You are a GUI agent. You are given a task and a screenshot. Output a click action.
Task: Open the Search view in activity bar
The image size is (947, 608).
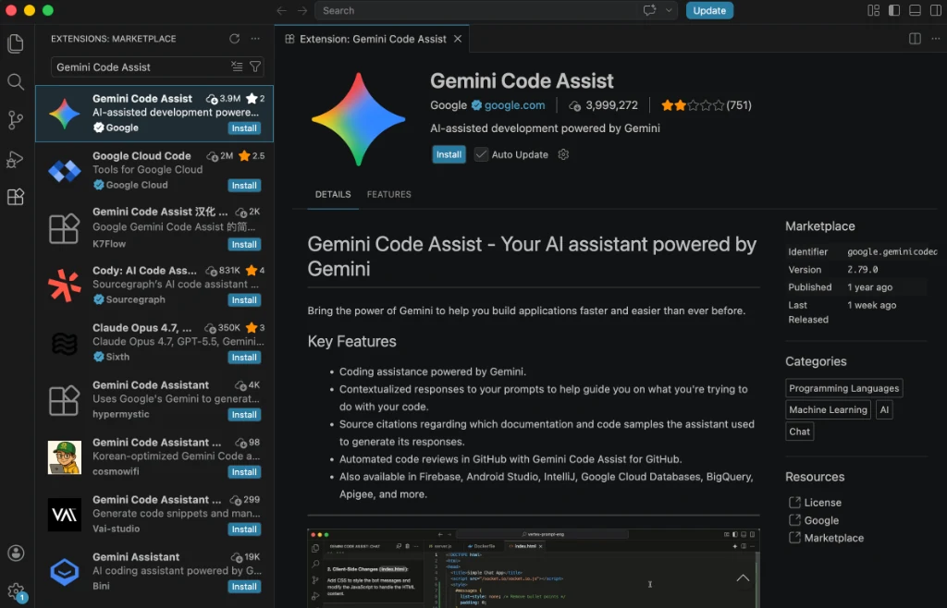pos(16,82)
